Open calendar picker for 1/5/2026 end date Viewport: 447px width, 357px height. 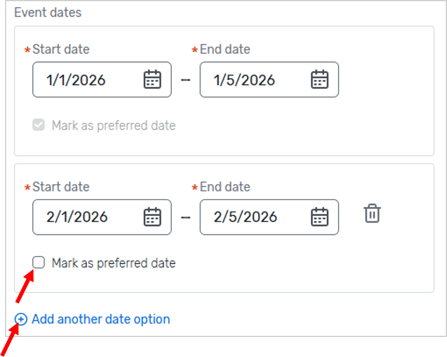pyautogui.click(x=319, y=80)
